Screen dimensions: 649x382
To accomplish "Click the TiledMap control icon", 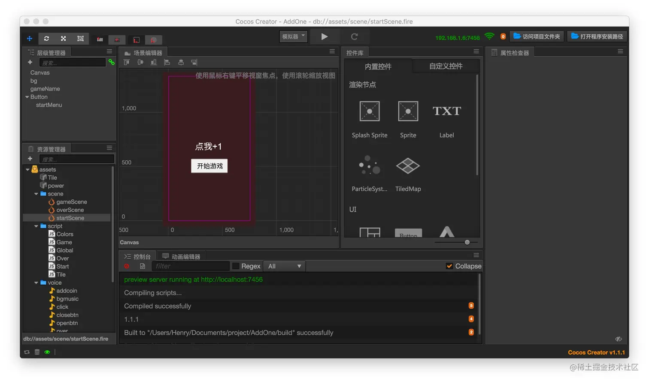I will (x=407, y=165).
